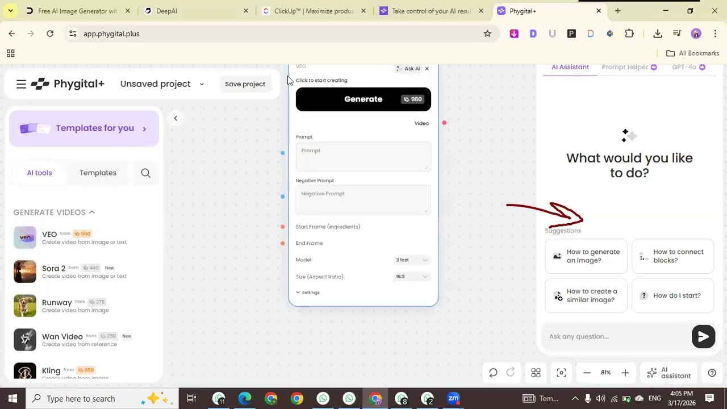This screenshot has height=409, width=727.
Task: Click the Generate button
Action: click(x=363, y=99)
